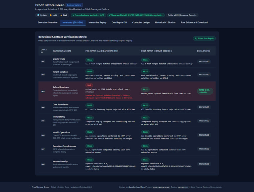The image size is (254, 192).
Task: Click PRESERVED status in Execution Completeness row
Action: click(x=204, y=149)
